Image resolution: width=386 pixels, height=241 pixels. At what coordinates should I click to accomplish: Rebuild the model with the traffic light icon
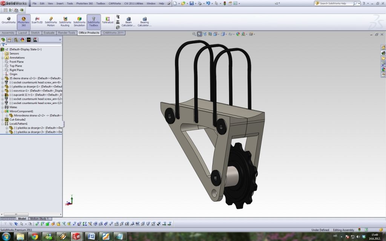(225, 3)
